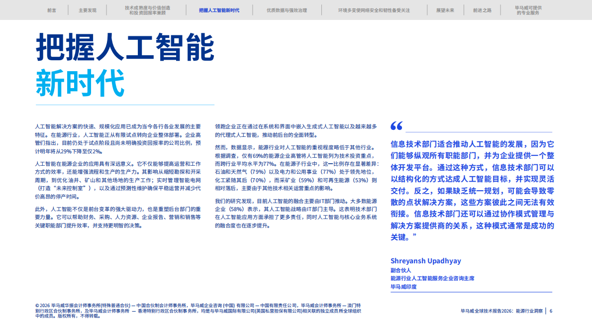Click the highlighted 把握人工智能新时代 tab
This screenshot has width=592, height=333.
click(x=219, y=10)
